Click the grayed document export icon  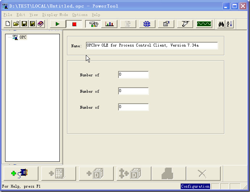point(128,24)
